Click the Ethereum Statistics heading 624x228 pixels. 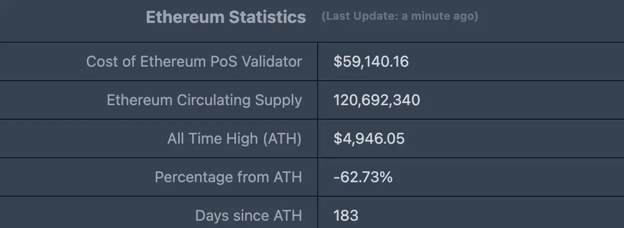click(x=226, y=17)
